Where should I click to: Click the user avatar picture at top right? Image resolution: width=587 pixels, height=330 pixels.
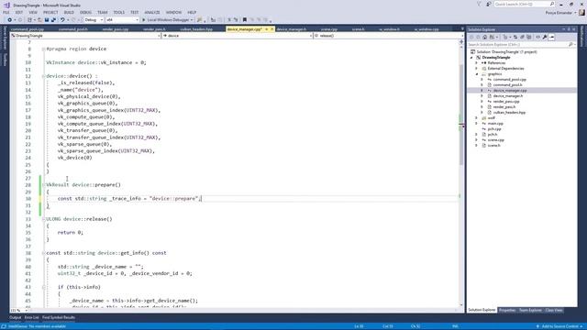[x=581, y=12]
